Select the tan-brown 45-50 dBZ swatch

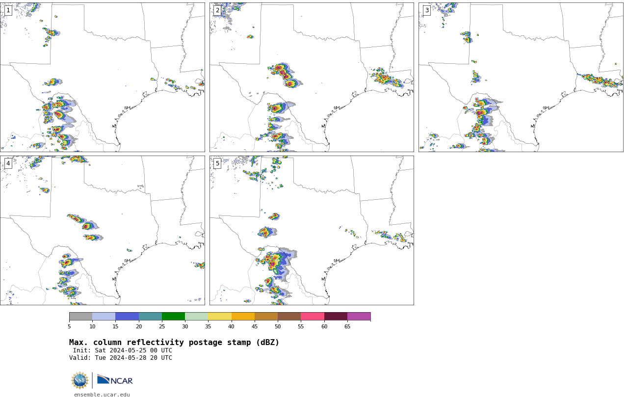[266, 316]
